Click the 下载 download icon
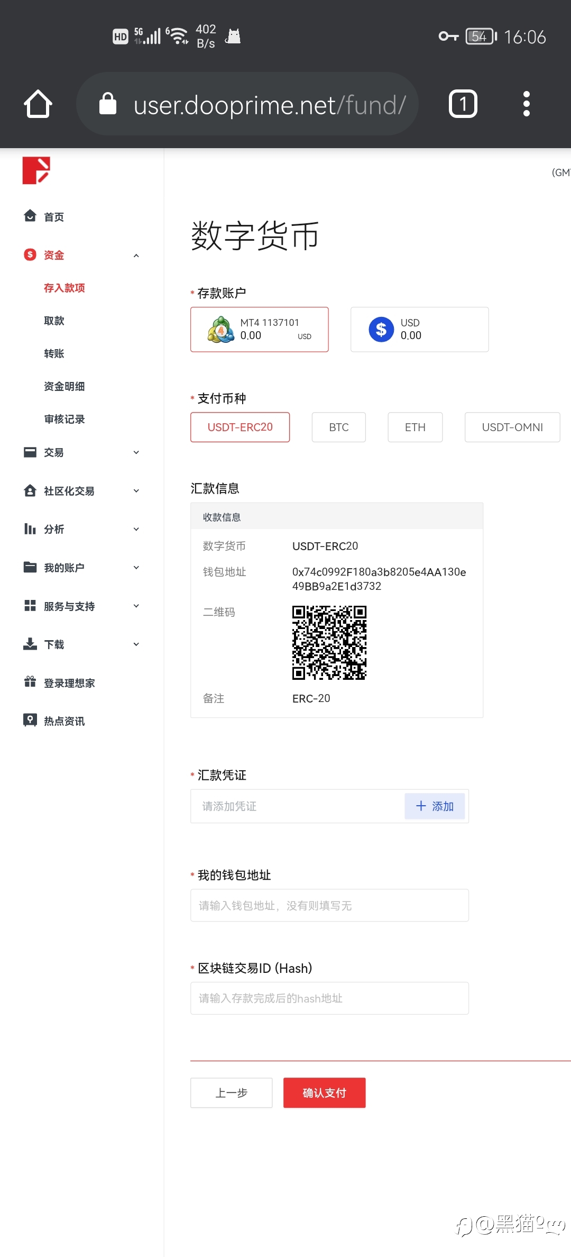 pos(30,644)
